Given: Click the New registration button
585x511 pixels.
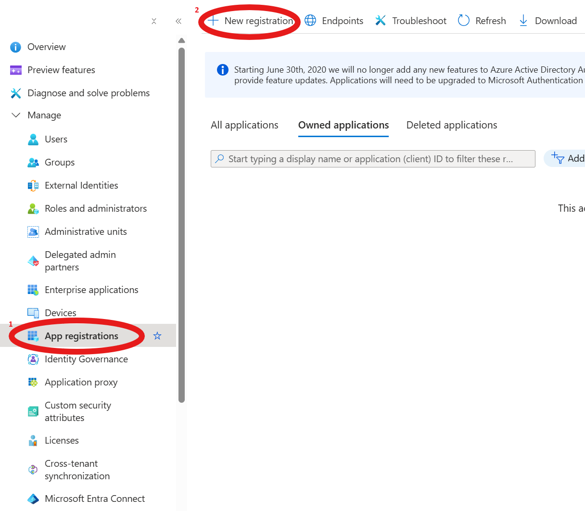Looking at the screenshot, I should (x=250, y=21).
